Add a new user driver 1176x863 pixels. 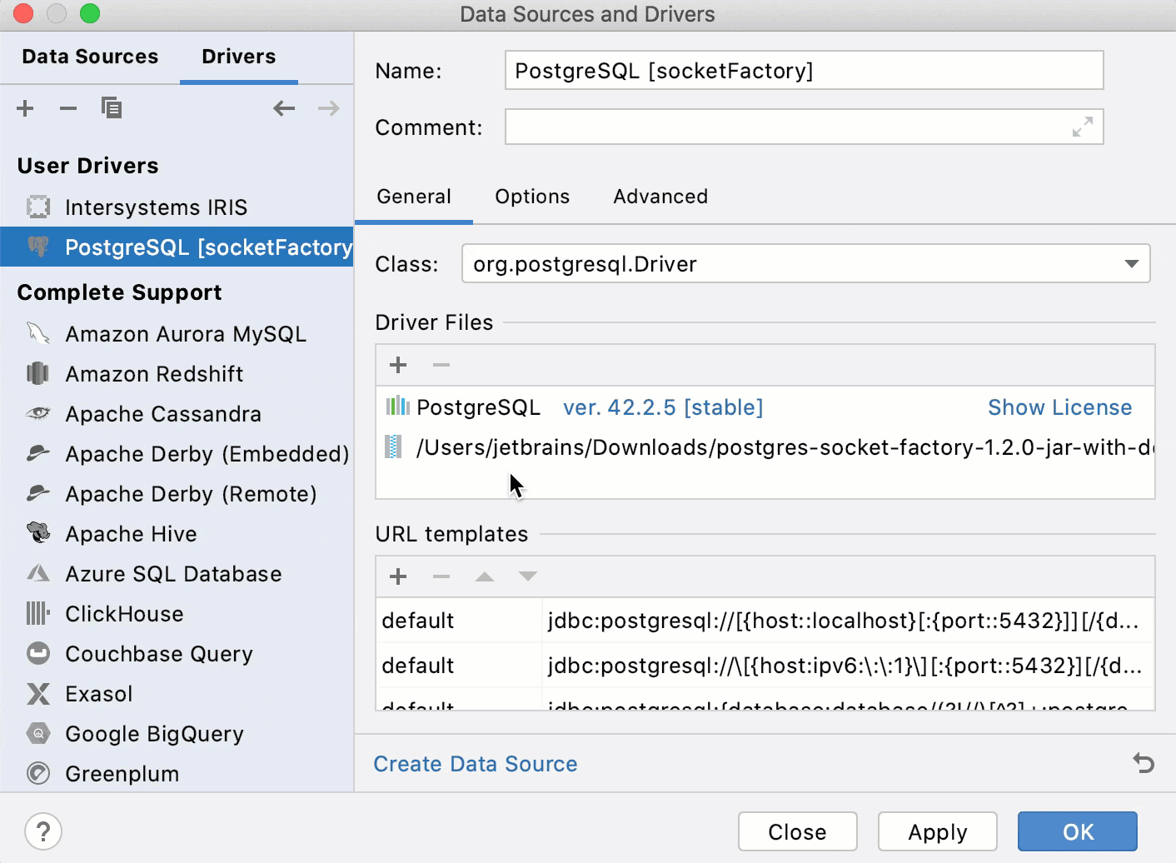(25, 108)
